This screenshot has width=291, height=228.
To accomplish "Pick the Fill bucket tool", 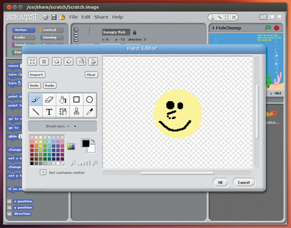I will tap(63, 99).
